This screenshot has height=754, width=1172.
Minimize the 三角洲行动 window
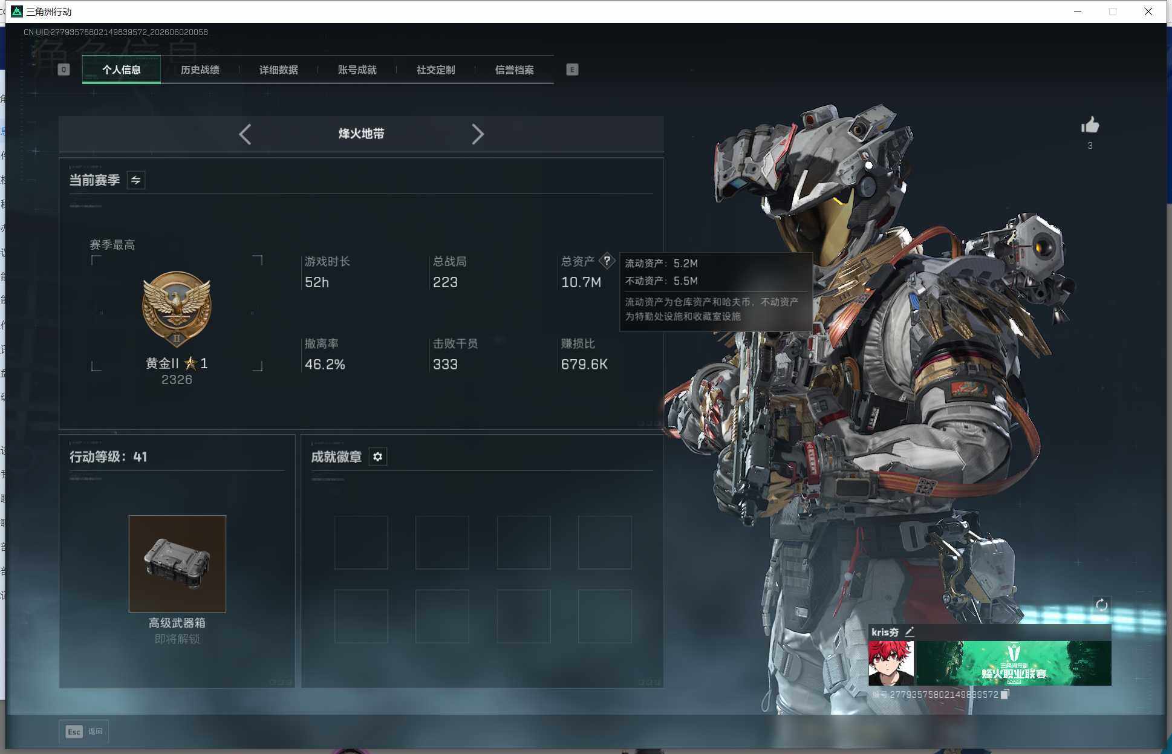pyautogui.click(x=1078, y=11)
